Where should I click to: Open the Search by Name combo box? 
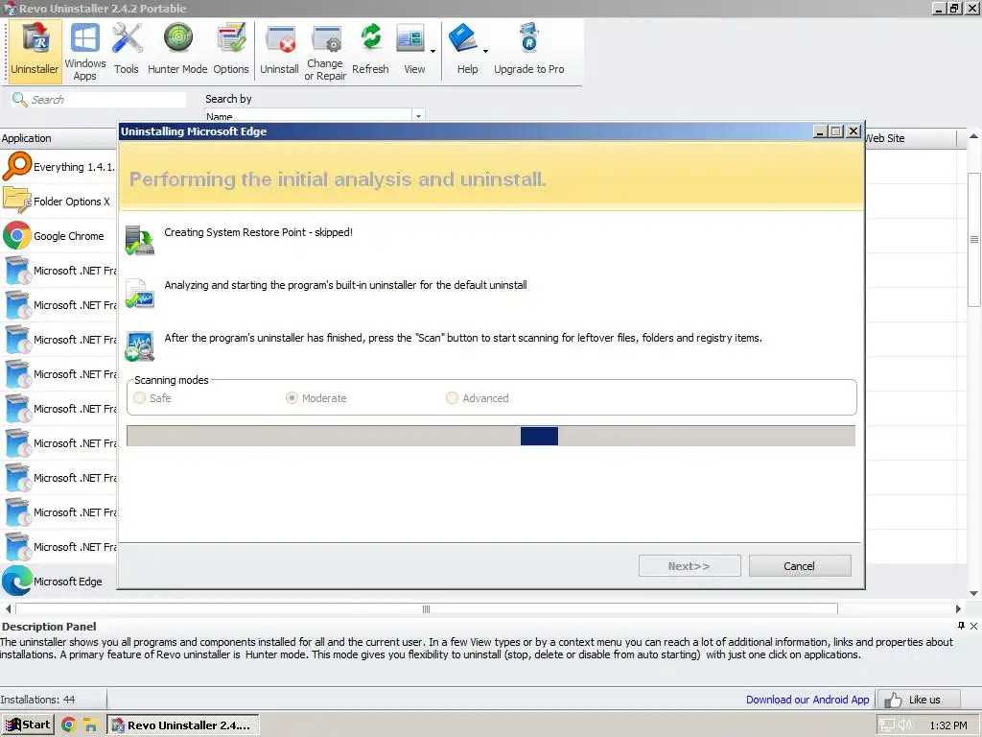point(315,116)
